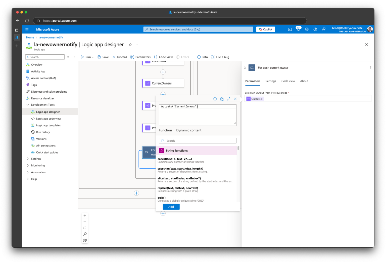Insert the concat function

196,160
